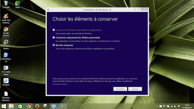Screen dimensions: 194x109
Task: Select the Avast Free Antivirus desktop icon
Action: (x=6, y=19)
